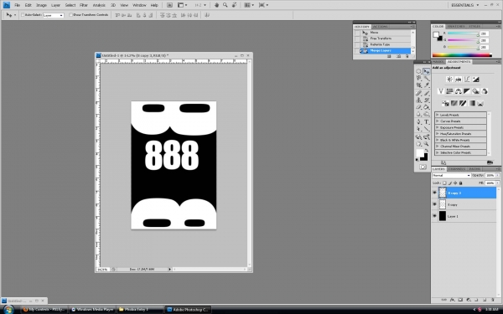
Task: Toggle lock transparent pixels
Action: pyautogui.click(x=444, y=183)
